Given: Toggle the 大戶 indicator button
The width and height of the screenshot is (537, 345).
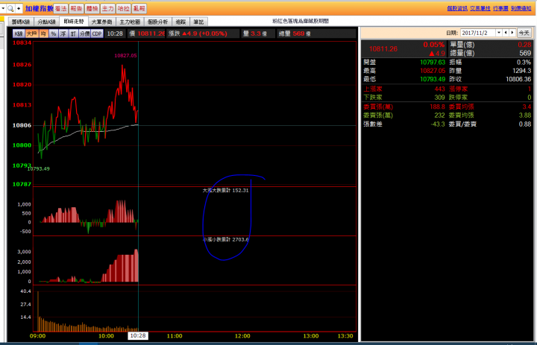Looking at the screenshot, I should coord(31,34).
